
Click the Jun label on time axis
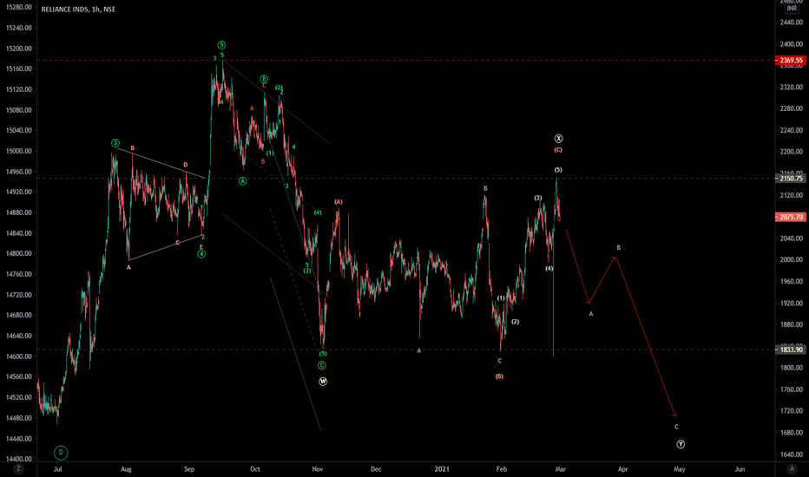point(740,469)
